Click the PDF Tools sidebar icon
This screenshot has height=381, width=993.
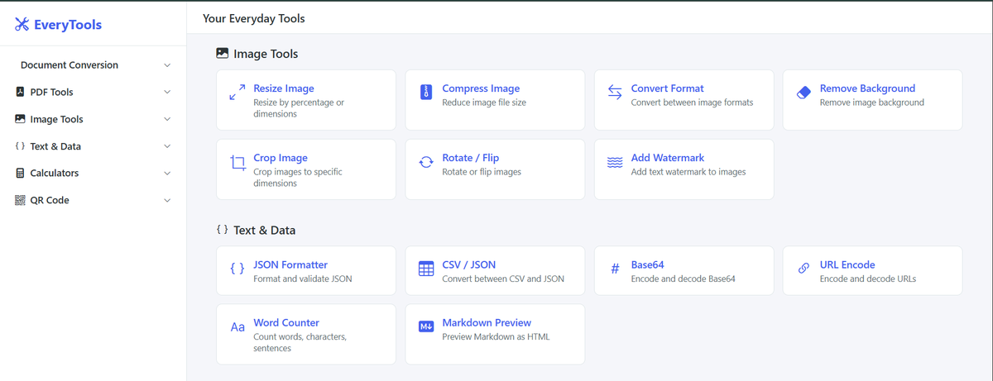point(20,92)
